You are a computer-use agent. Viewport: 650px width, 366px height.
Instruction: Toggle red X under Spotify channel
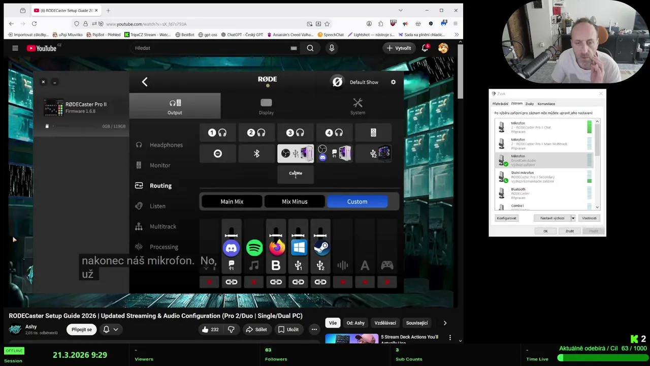coord(254,282)
